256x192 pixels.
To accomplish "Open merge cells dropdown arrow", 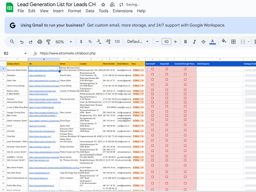I will point(249,42).
